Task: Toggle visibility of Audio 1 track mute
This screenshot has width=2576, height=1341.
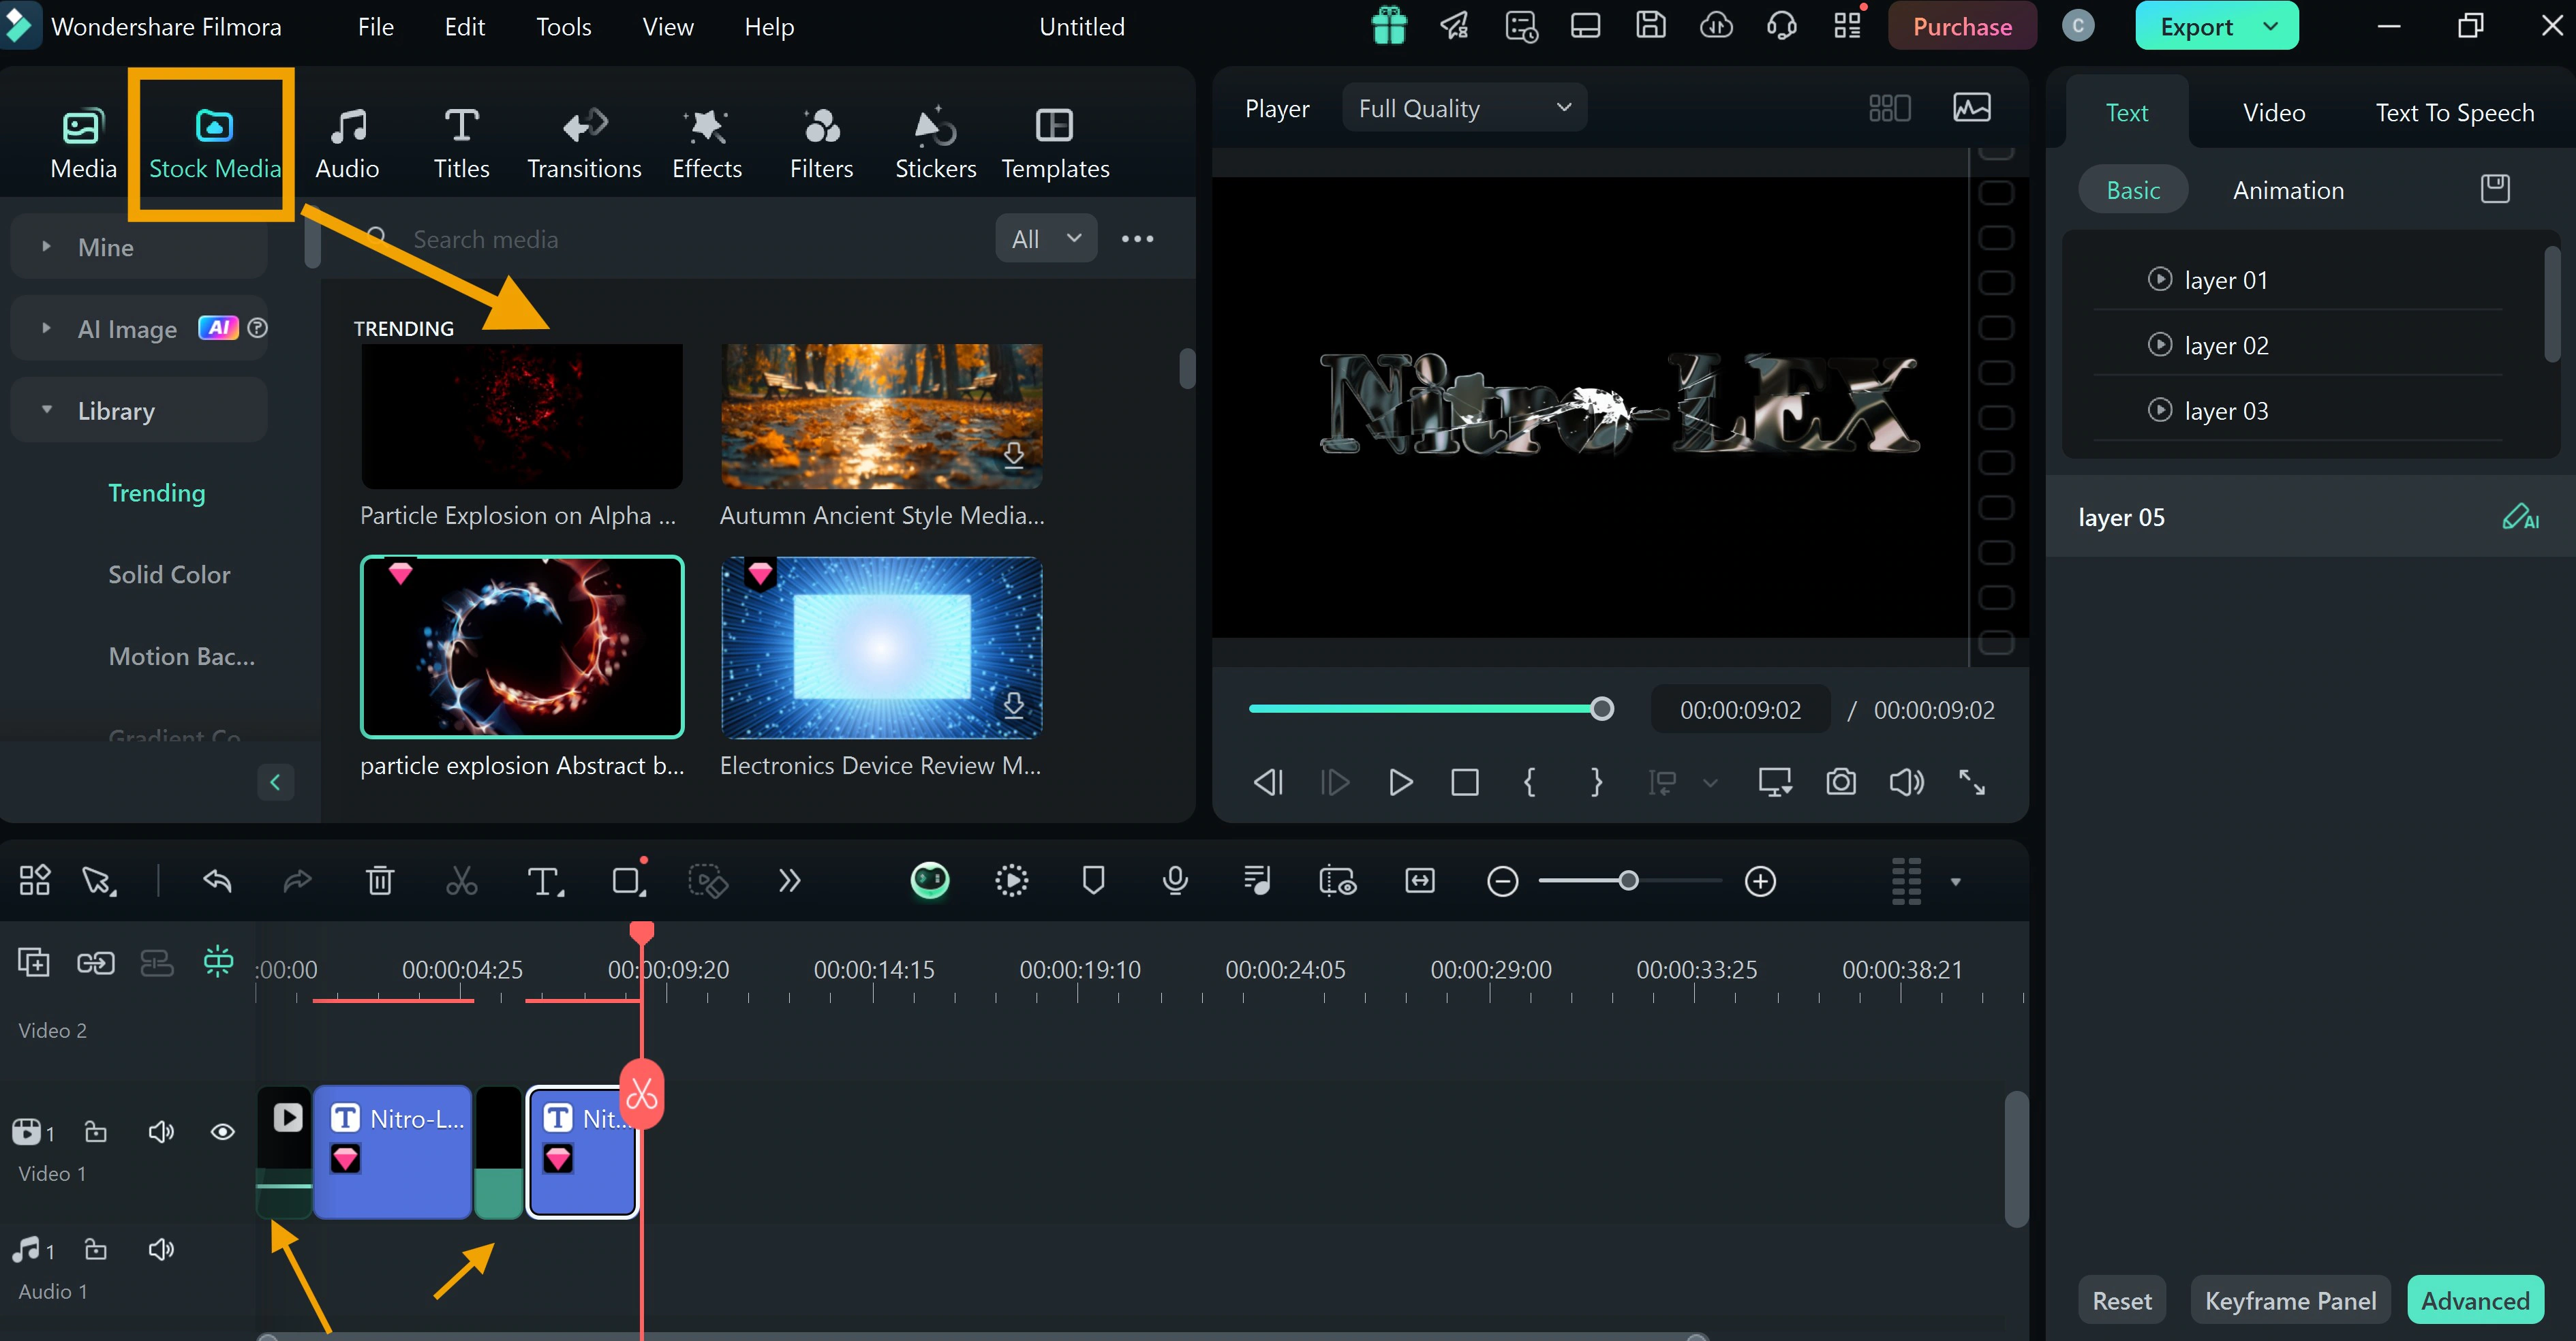Action: pos(160,1249)
